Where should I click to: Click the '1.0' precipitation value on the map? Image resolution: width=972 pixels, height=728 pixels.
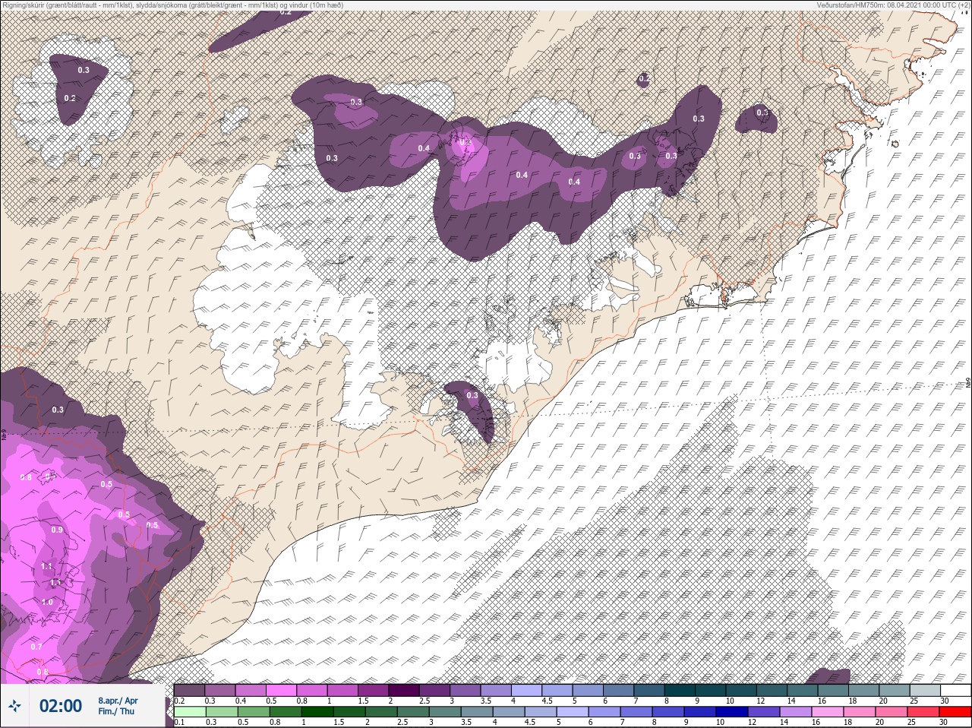[x=47, y=601]
